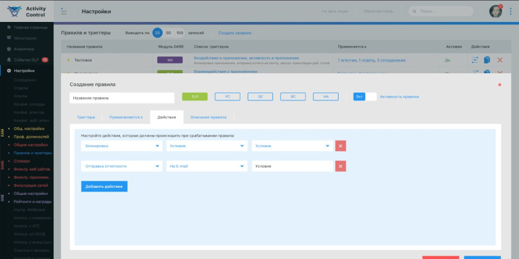Image resolution: width=519 pixels, height=259 pixels.
Task: Delete Тестовое rule with the red X icon
Action: 500,60
